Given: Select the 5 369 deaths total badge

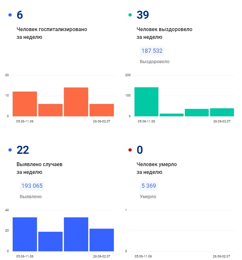Looking at the screenshot, I should (149, 186).
